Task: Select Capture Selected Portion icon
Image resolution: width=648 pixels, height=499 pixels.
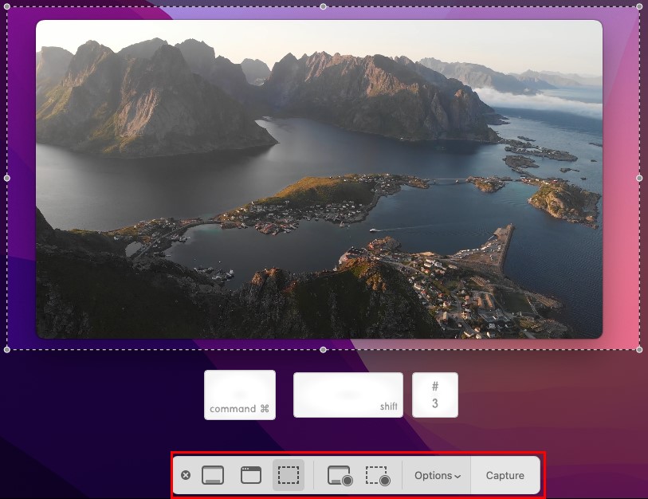Action: click(289, 475)
